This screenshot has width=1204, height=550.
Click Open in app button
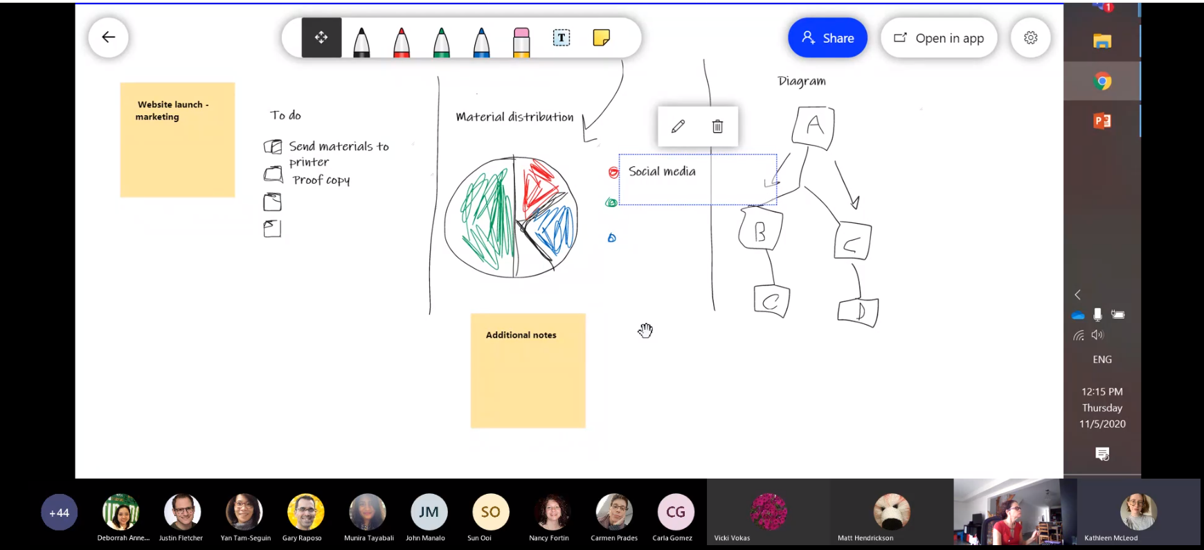[939, 38]
